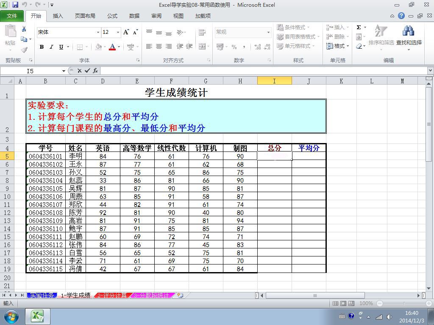Click the text orientation icon
The width and height of the screenshot is (434, 325).
pos(180,32)
